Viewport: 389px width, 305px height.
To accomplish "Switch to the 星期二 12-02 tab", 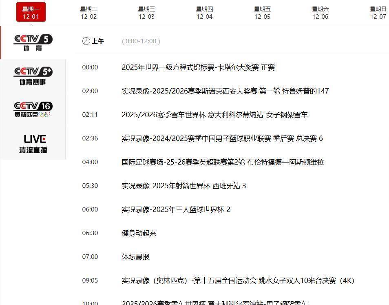I will coord(89,13).
